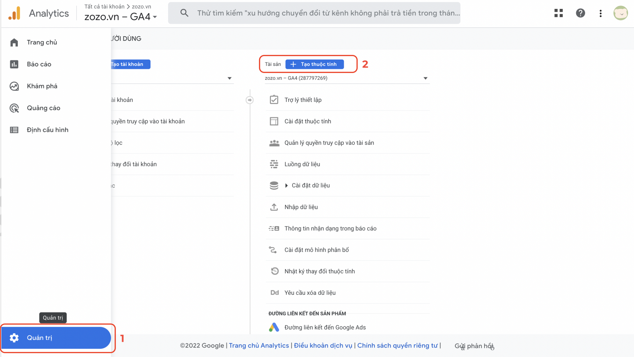The height and width of the screenshot is (357, 634).
Task: Click the Trang chủ home icon
Action: (x=14, y=43)
